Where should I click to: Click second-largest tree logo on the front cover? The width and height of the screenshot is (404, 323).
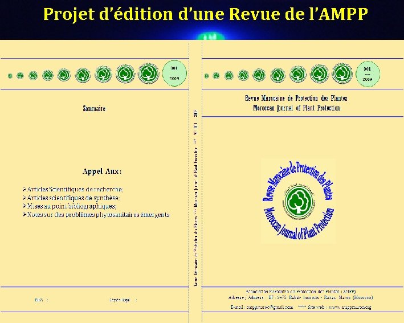click(319, 73)
